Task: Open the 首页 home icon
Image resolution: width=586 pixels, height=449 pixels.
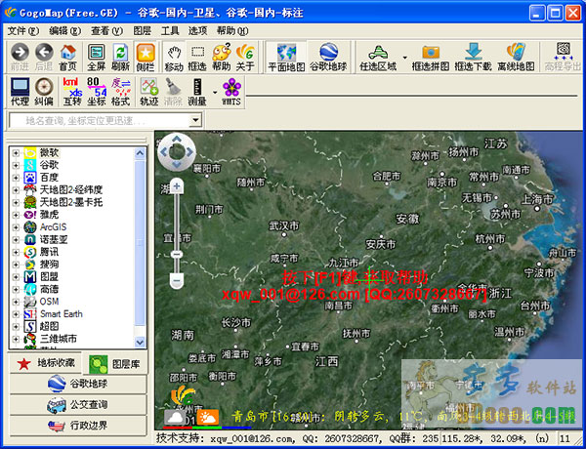Action: pyautogui.click(x=68, y=57)
